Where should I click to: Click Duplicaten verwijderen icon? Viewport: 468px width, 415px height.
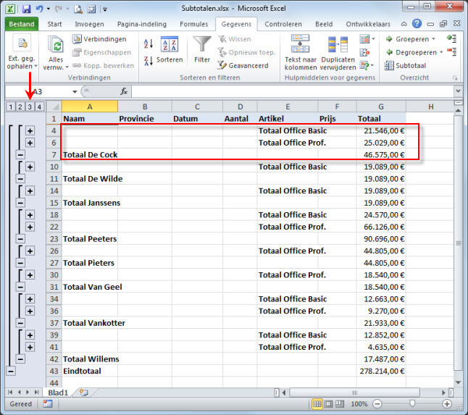coord(338,44)
